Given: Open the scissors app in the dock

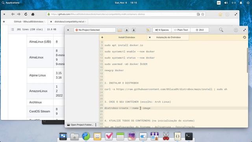Looking at the screenshot, I should pyautogui.click(x=166, y=136).
